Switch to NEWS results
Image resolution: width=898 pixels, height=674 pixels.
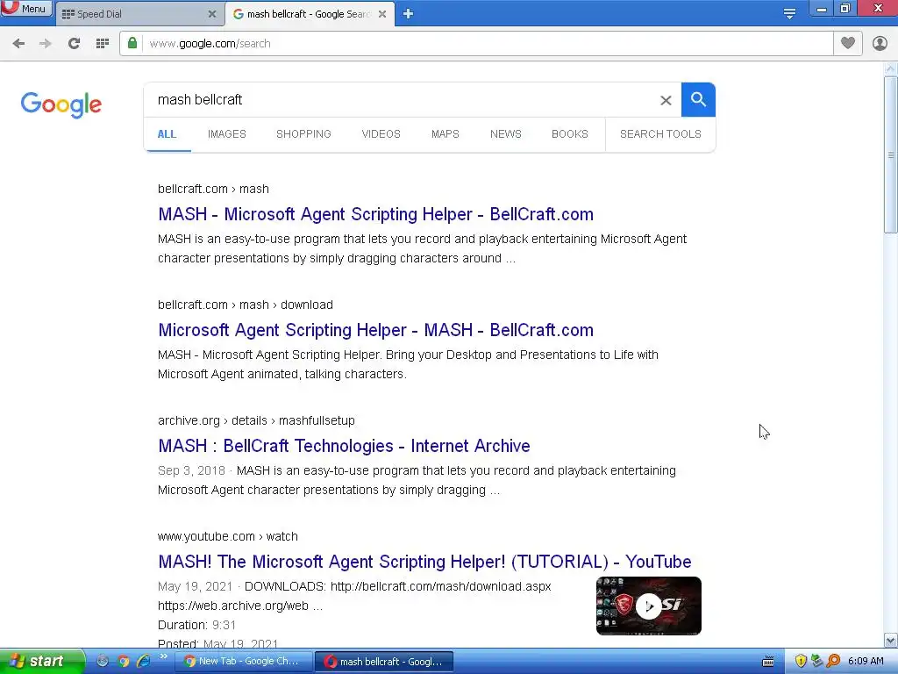[506, 134]
